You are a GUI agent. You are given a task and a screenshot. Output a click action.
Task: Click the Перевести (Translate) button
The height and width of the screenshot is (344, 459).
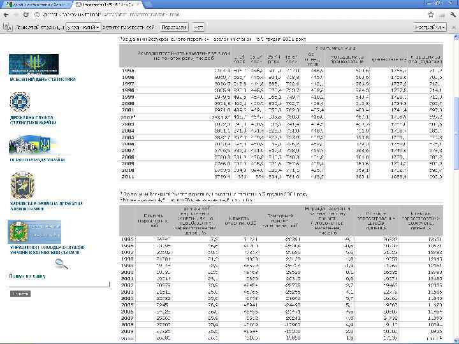pos(174,27)
